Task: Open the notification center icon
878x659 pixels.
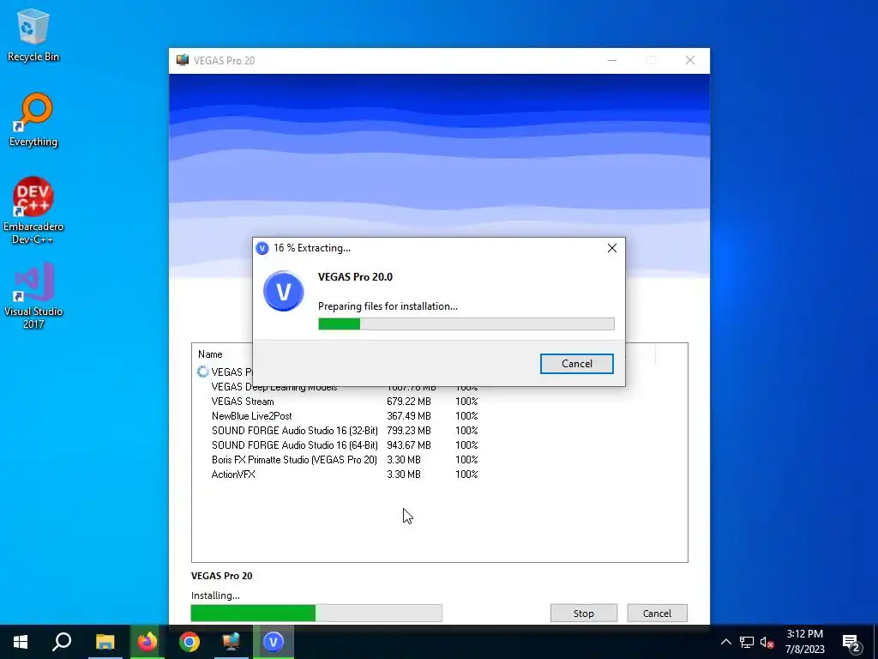Action: tap(851, 642)
